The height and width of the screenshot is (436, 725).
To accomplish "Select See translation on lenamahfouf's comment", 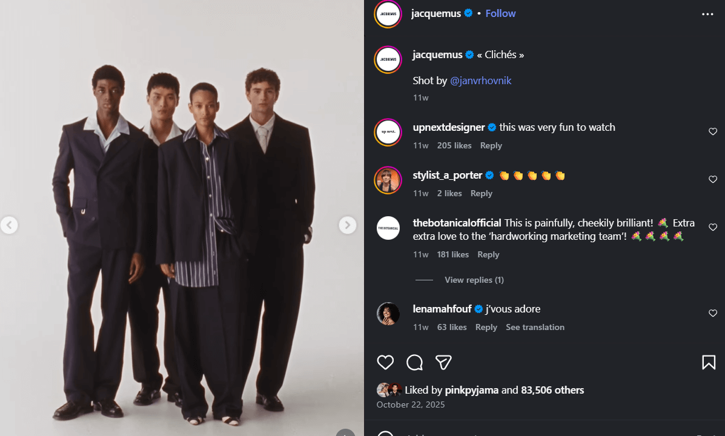I will (535, 327).
